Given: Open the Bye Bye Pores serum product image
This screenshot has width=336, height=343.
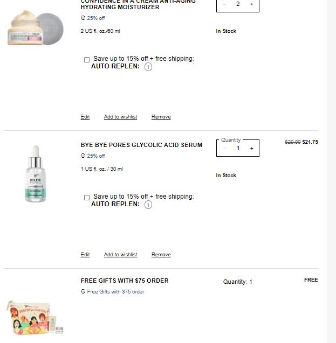Looking at the screenshot, I should [x=36, y=174].
